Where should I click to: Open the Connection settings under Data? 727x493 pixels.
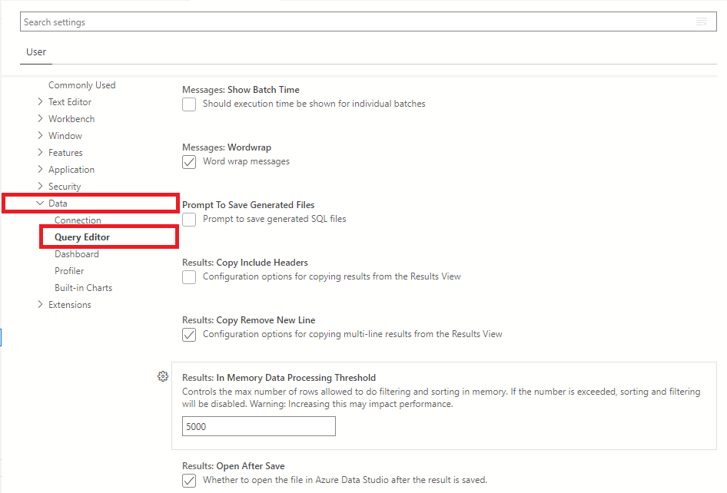(x=78, y=220)
